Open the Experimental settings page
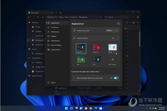The height and width of the screenshot is (111, 167). 57,50
